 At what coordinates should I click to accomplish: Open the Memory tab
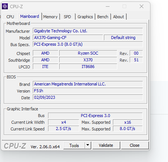coord(50,17)
